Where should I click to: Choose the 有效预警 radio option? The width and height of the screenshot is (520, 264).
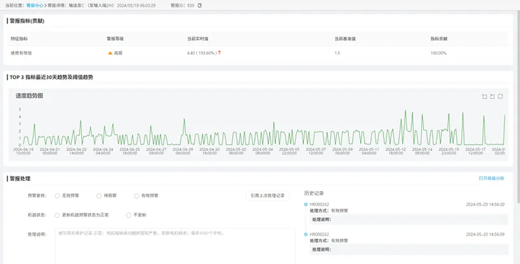point(136,195)
